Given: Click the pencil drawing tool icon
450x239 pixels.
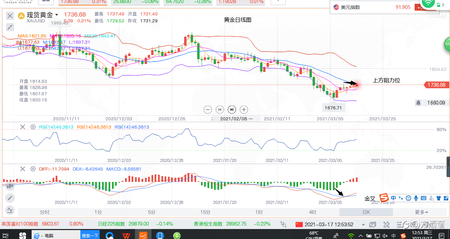Looking at the screenshot, I should tap(10, 198).
